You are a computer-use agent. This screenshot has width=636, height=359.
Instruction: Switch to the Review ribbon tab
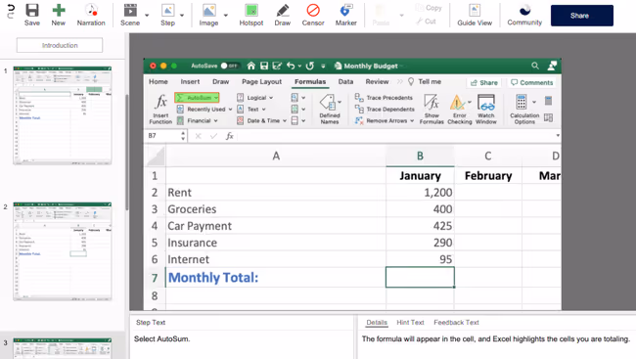tap(377, 81)
